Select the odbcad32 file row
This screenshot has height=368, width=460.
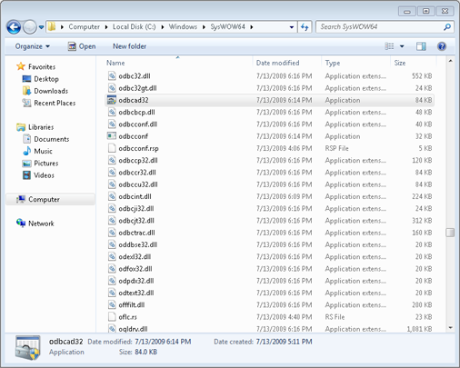[x=269, y=100]
